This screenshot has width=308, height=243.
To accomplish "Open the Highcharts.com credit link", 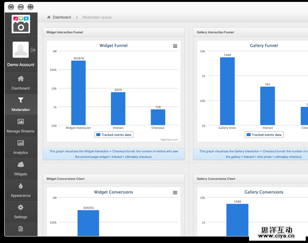I will (x=169, y=139).
